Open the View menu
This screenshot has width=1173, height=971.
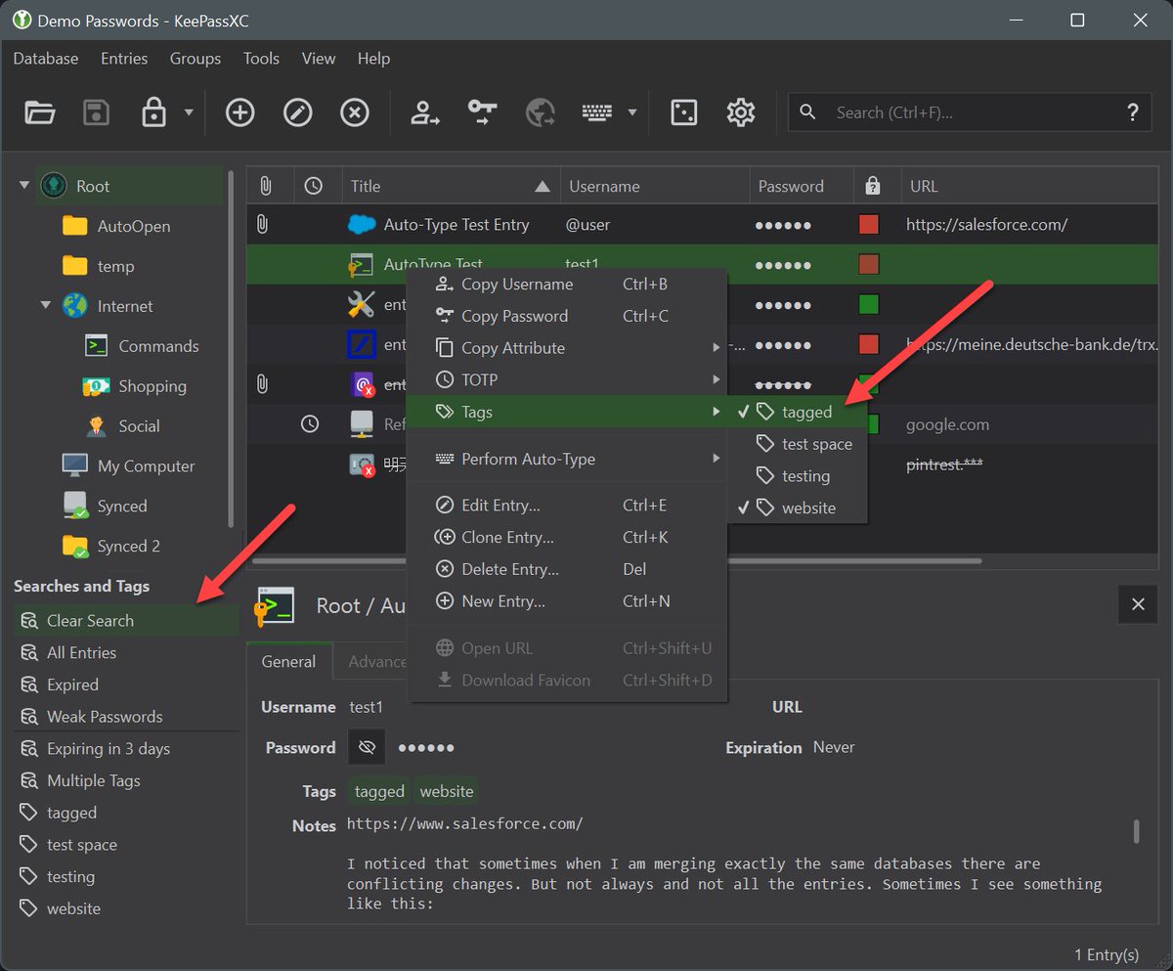[319, 59]
